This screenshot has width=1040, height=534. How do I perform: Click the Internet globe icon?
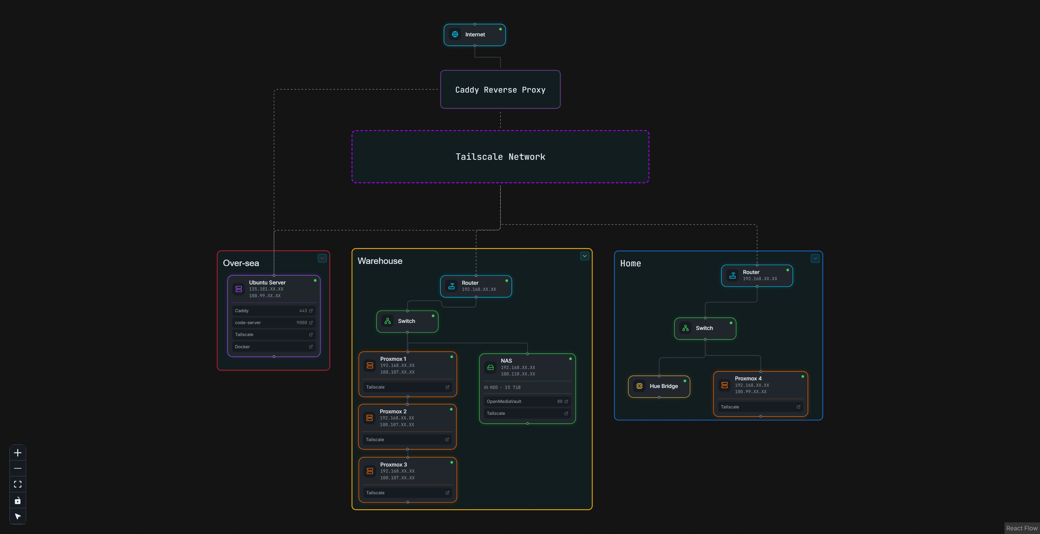[455, 34]
